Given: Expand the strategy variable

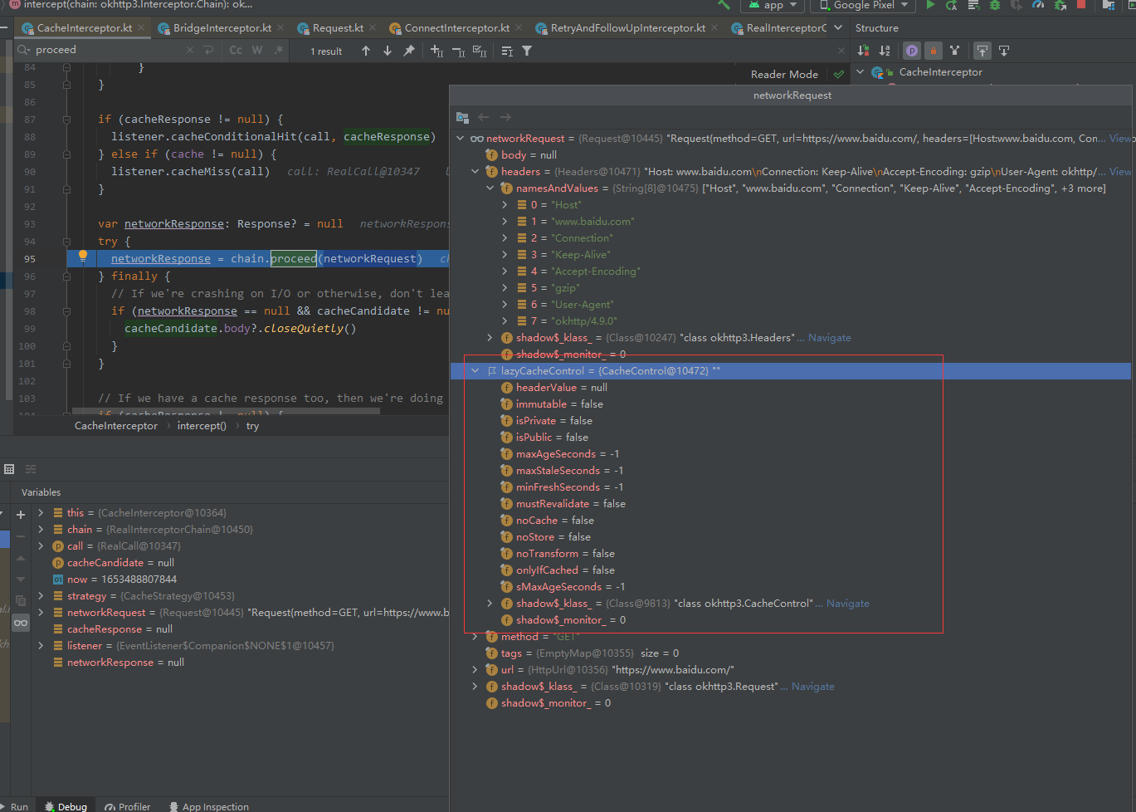Looking at the screenshot, I should click(41, 596).
